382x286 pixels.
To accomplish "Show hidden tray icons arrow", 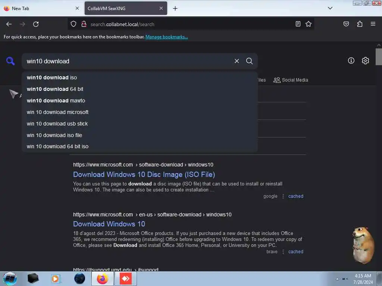I will point(337,279).
